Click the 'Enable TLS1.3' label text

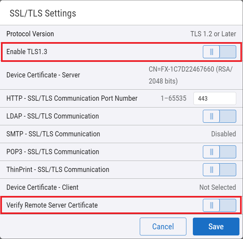[27, 52]
